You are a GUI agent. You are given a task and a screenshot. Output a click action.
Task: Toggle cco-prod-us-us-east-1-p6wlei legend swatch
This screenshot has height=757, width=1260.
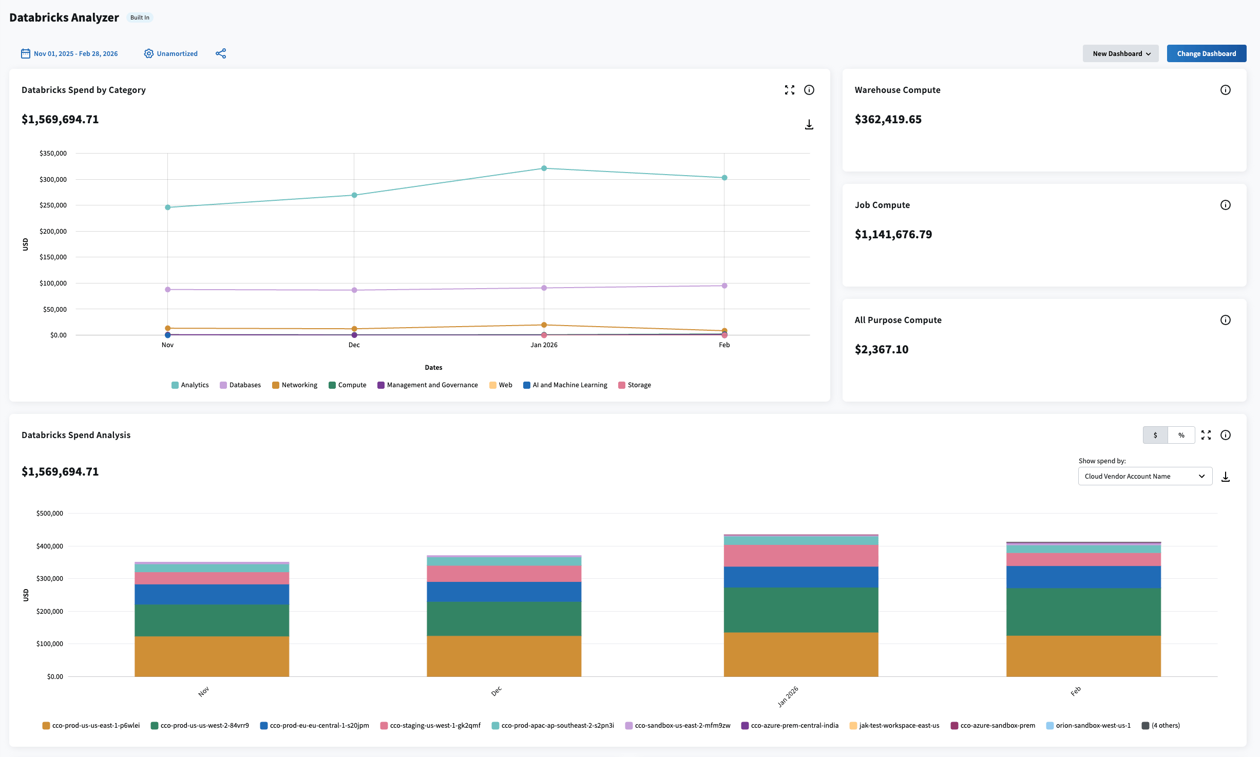pos(46,726)
